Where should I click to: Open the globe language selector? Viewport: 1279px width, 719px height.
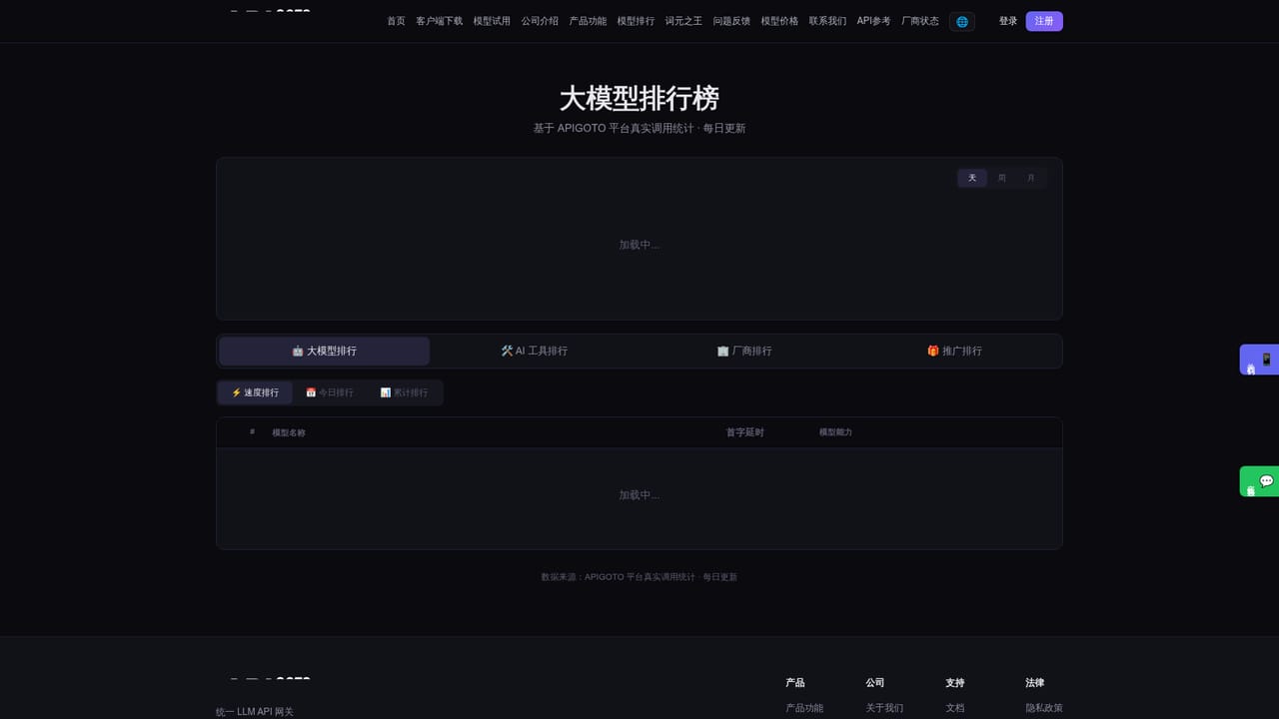961,21
